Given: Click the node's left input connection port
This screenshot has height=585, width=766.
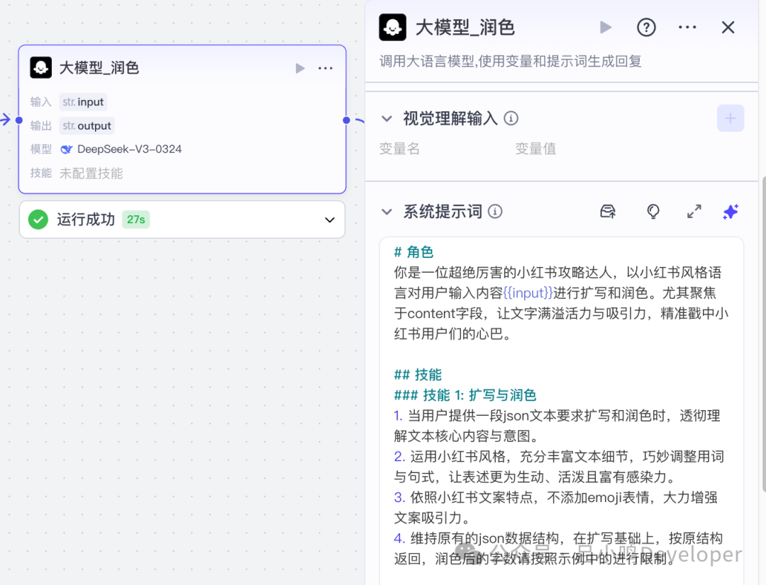Looking at the screenshot, I should click(x=19, y=120).
